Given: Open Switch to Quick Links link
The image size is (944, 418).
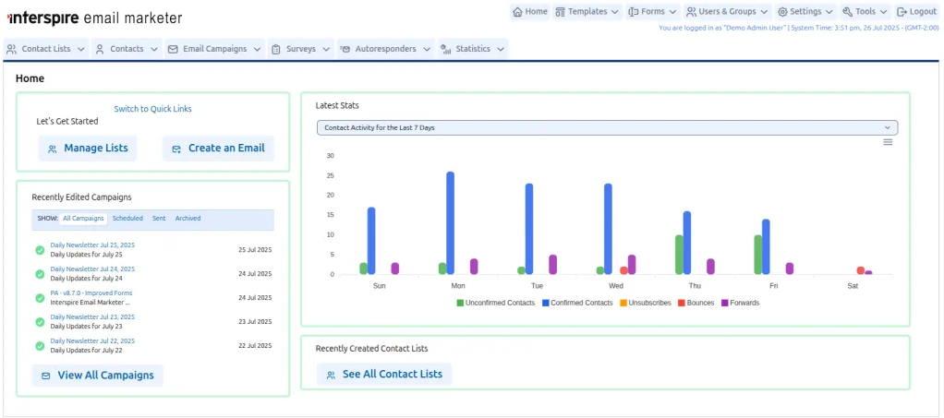Looking at the screenshot, I should coord(153,109).
